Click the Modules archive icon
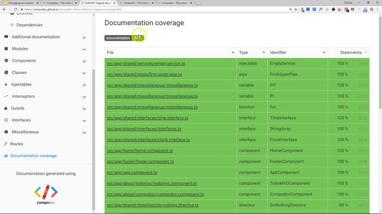This screenshot has height=214, width=382. (6, 49)
